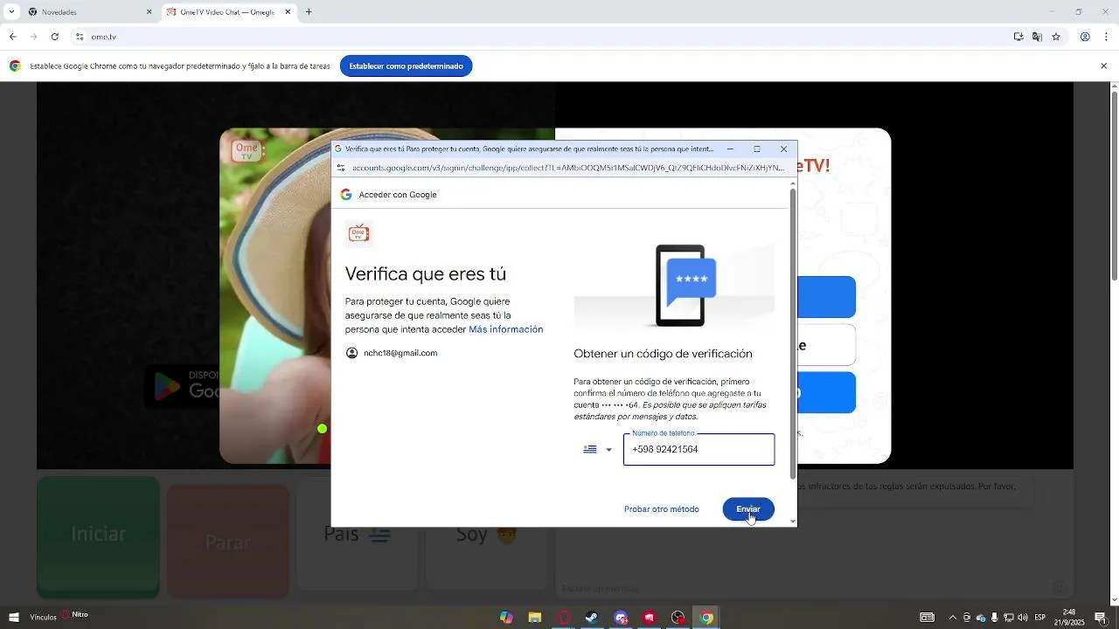Viewport: 1119px width, 629px height.
Task: Open the country flag dropdown
Action: (x=598, y=450)
